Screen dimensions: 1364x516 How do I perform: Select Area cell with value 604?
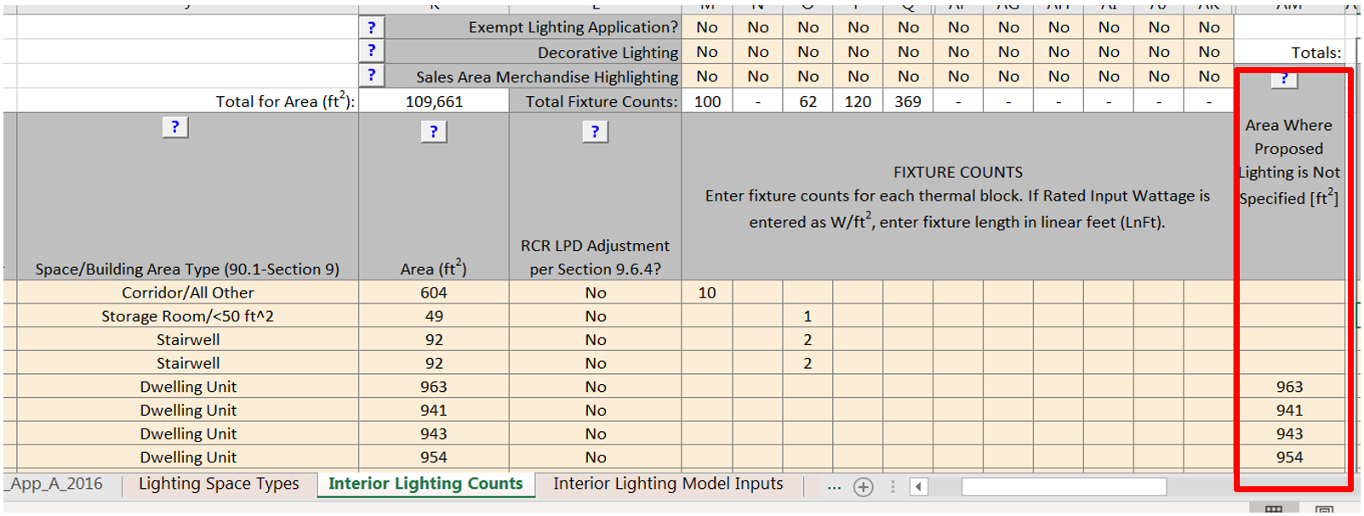point(433,292)
